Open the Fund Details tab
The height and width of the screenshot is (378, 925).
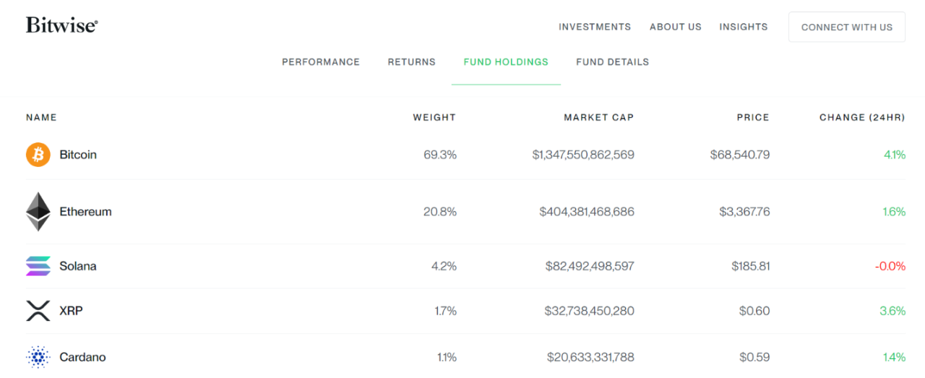[612, 62]
